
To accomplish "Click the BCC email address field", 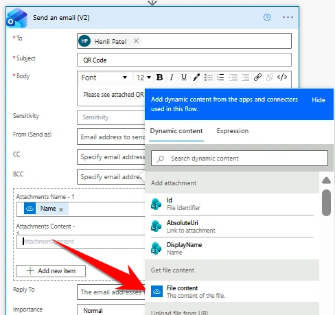I will (111, 176).
